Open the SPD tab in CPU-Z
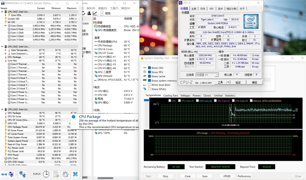 point(212,9)
